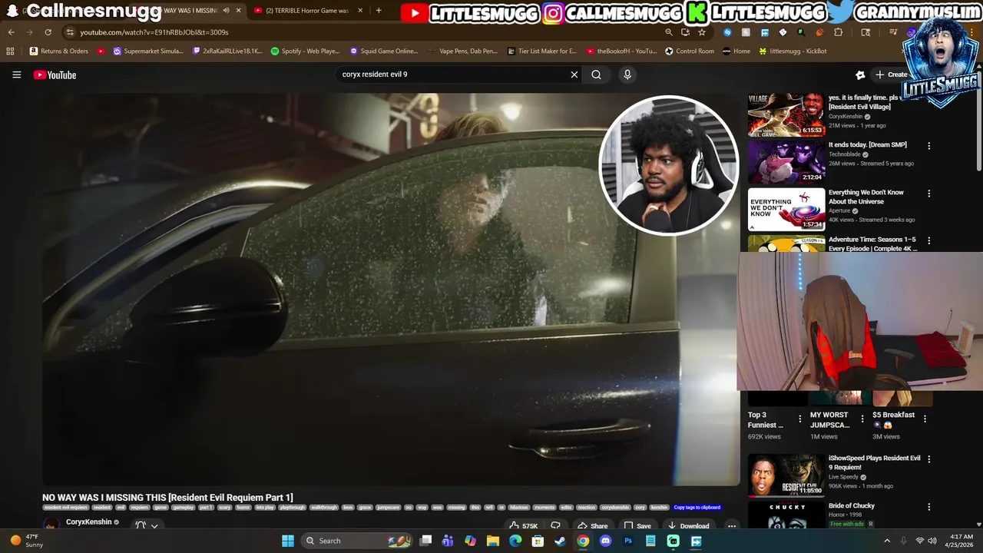
Task: Switch to the TERRIBLE Horror Game tab
Action: (x=307, y=11)
